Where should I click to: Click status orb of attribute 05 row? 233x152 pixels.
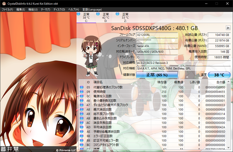(x=81, y=87)
